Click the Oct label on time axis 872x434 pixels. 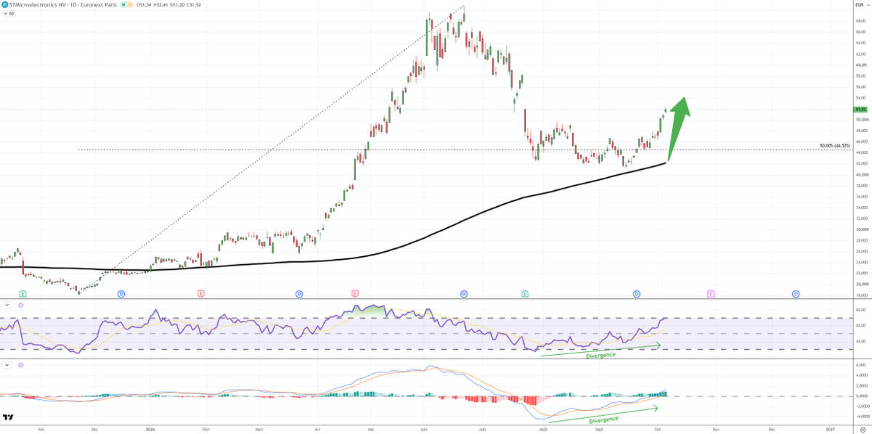tap(657, 429)
